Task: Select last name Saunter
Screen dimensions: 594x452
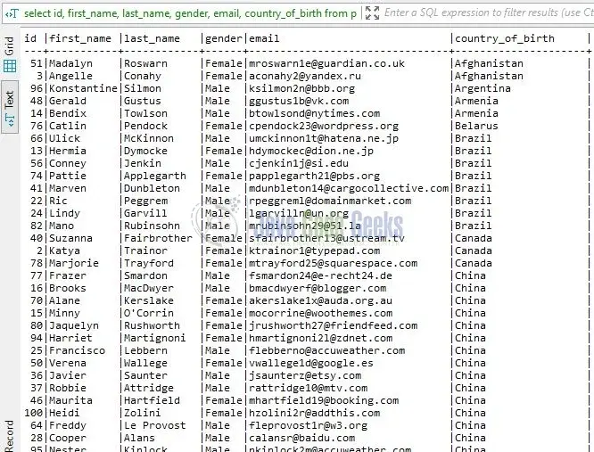Action: (x=146, y=376)
